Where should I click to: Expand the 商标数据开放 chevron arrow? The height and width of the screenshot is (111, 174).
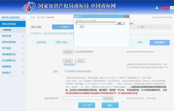pos(23,54)
